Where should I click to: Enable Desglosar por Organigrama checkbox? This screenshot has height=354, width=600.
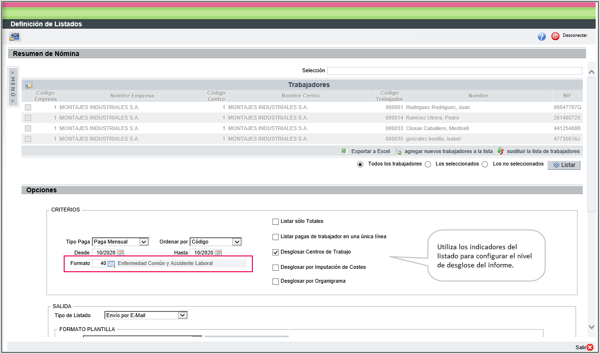(x=275, y=281)
